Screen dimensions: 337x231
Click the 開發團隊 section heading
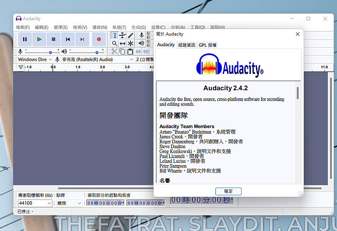pos(174,115)
